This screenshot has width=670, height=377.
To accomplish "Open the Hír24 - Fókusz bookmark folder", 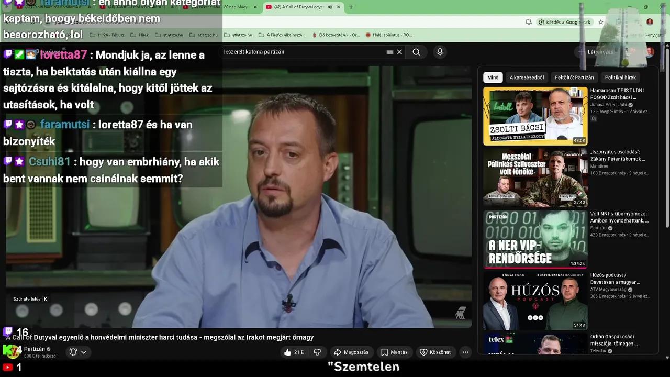I will click(107, 35).
